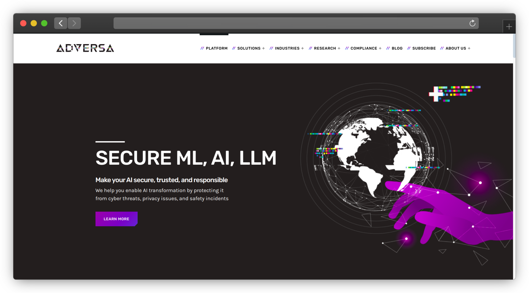
Task: Open the Subscribe navigation link
Action: pos(424,48)
